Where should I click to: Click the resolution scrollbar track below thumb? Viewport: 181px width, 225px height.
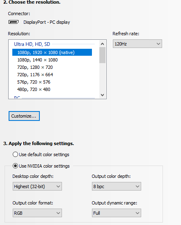click(103, 77)
